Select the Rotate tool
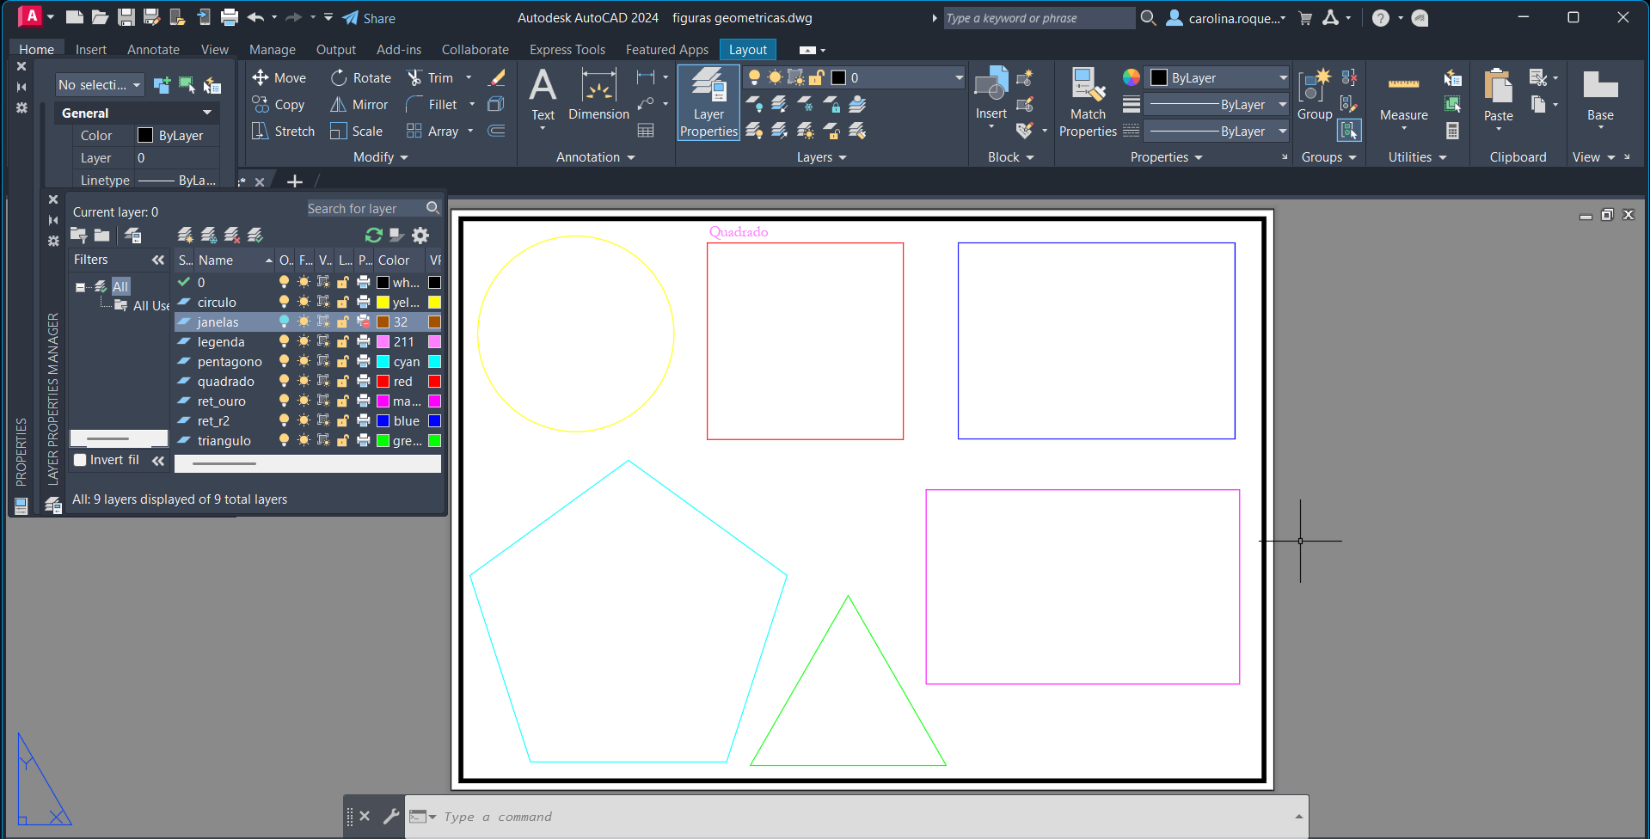The image size is (1650, 839). (361, 78)
